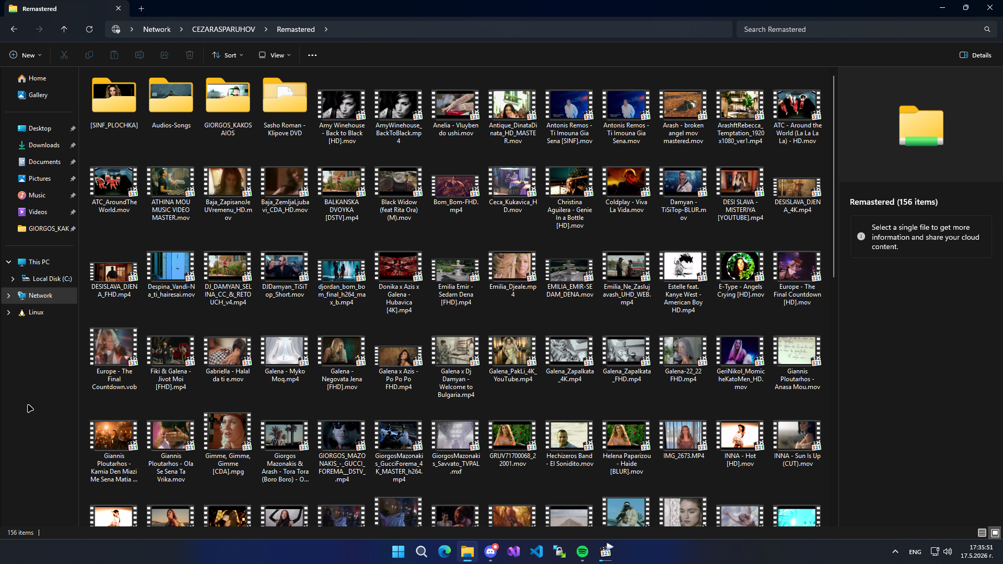Open the chevron after the Remastered breadcrumb
The height and width of the screenshot is (564, 1003).
326,29
